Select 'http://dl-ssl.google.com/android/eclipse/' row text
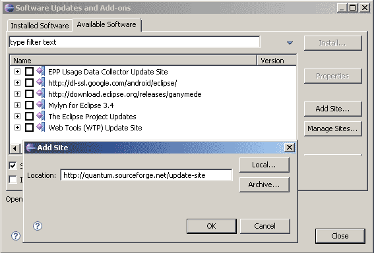Viewport: 374px width, 253px height. tap(113, 83)
